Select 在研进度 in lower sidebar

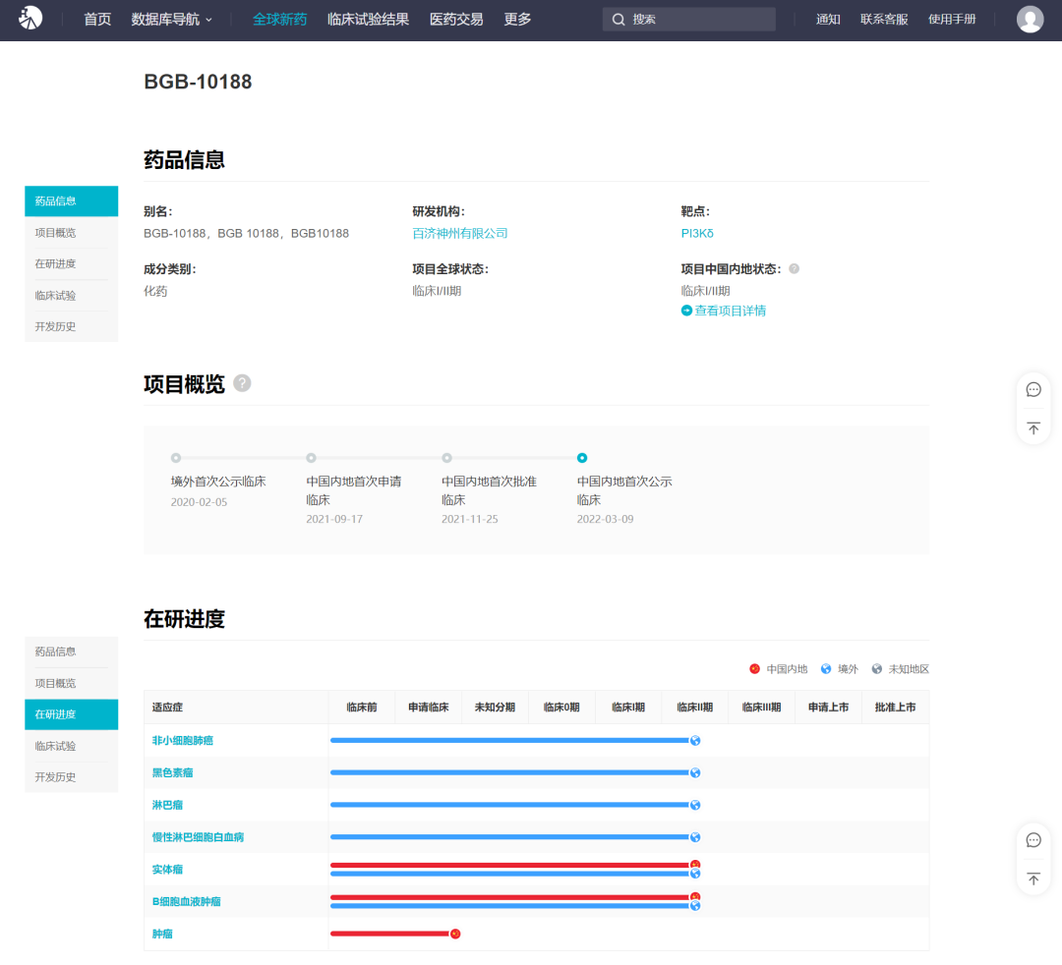click(x=71, y=714)
